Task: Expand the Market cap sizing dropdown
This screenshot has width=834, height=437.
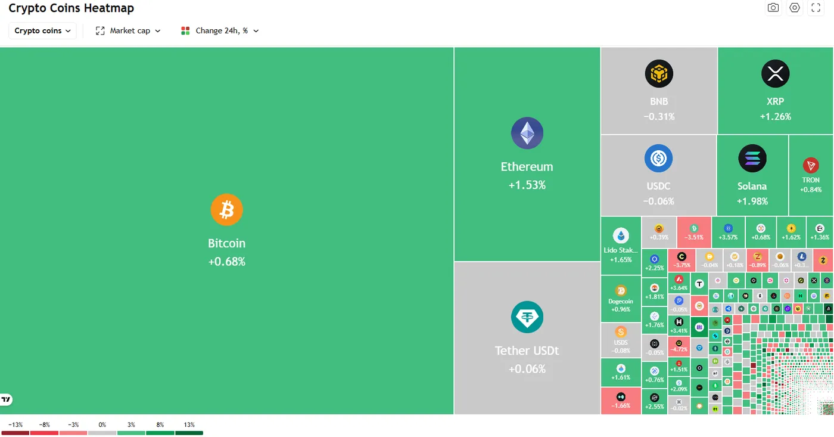Action: coord(129,31)
